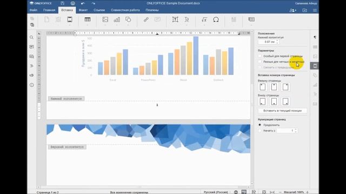Insert page number at bottom right
Image resolution: width=346 pixels, height=194 pixels.
pos(285,102)
